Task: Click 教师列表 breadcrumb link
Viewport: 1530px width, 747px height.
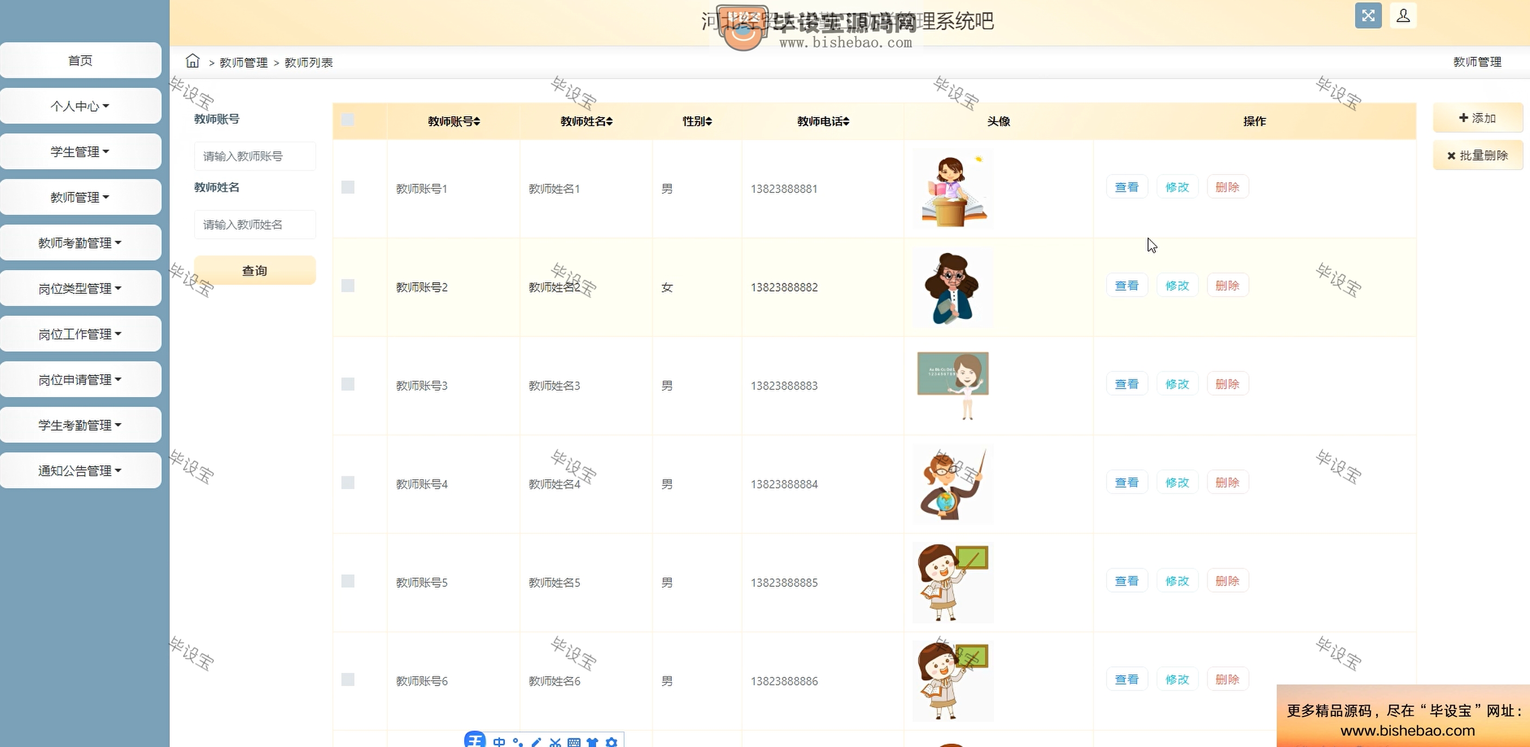Action: pyautogui.click(x=308, y=63)
